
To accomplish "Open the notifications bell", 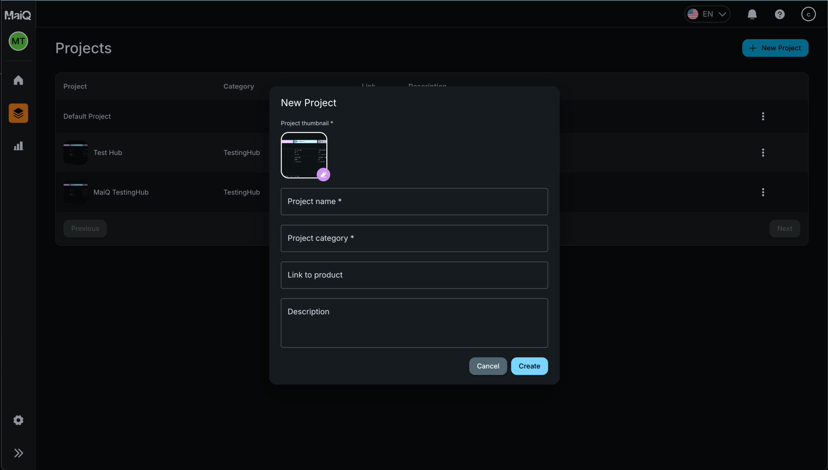I will point(752,14).
